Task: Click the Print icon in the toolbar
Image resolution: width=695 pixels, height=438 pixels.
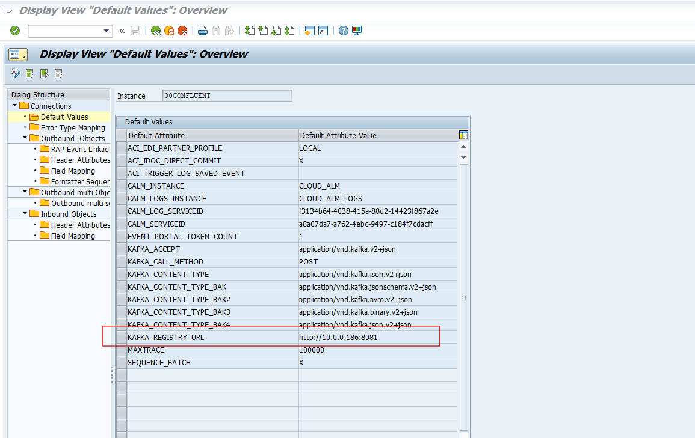Action: [203, 31]
